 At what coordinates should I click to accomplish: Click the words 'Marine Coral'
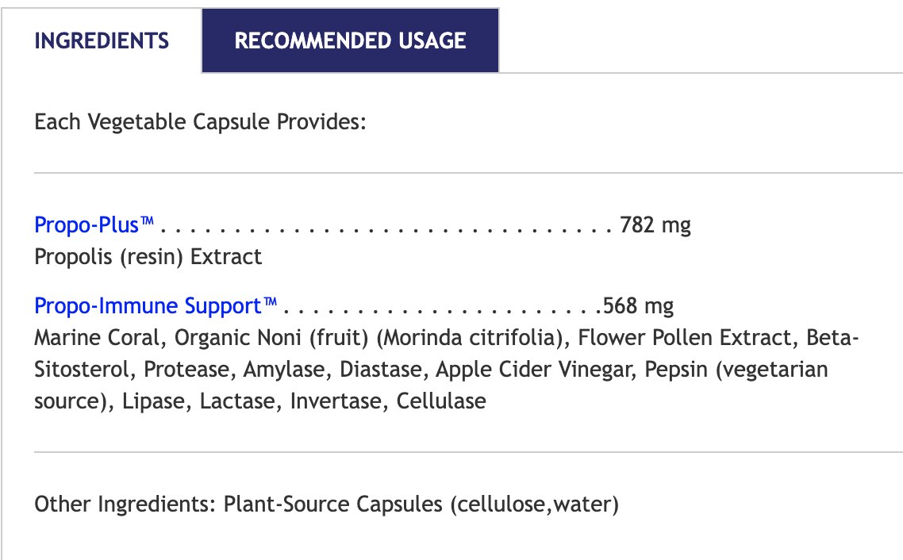click(98, 338)
